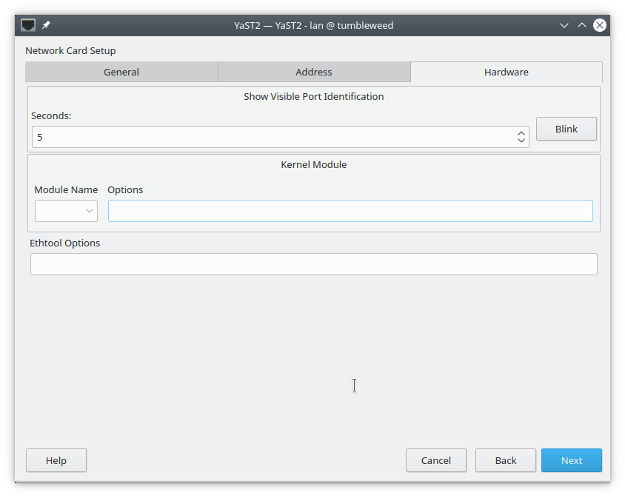The width and height of the screenshot is (625, 498).
Task: Minimize the YaST2 window
Action: (564, 25)
